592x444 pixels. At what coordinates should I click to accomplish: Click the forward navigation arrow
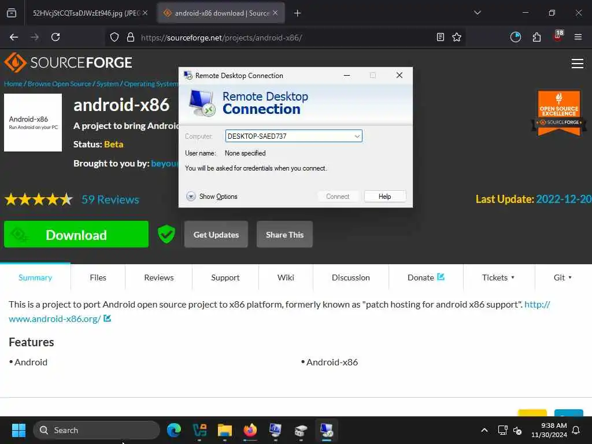pyautogui.click(x=35, y=37)
